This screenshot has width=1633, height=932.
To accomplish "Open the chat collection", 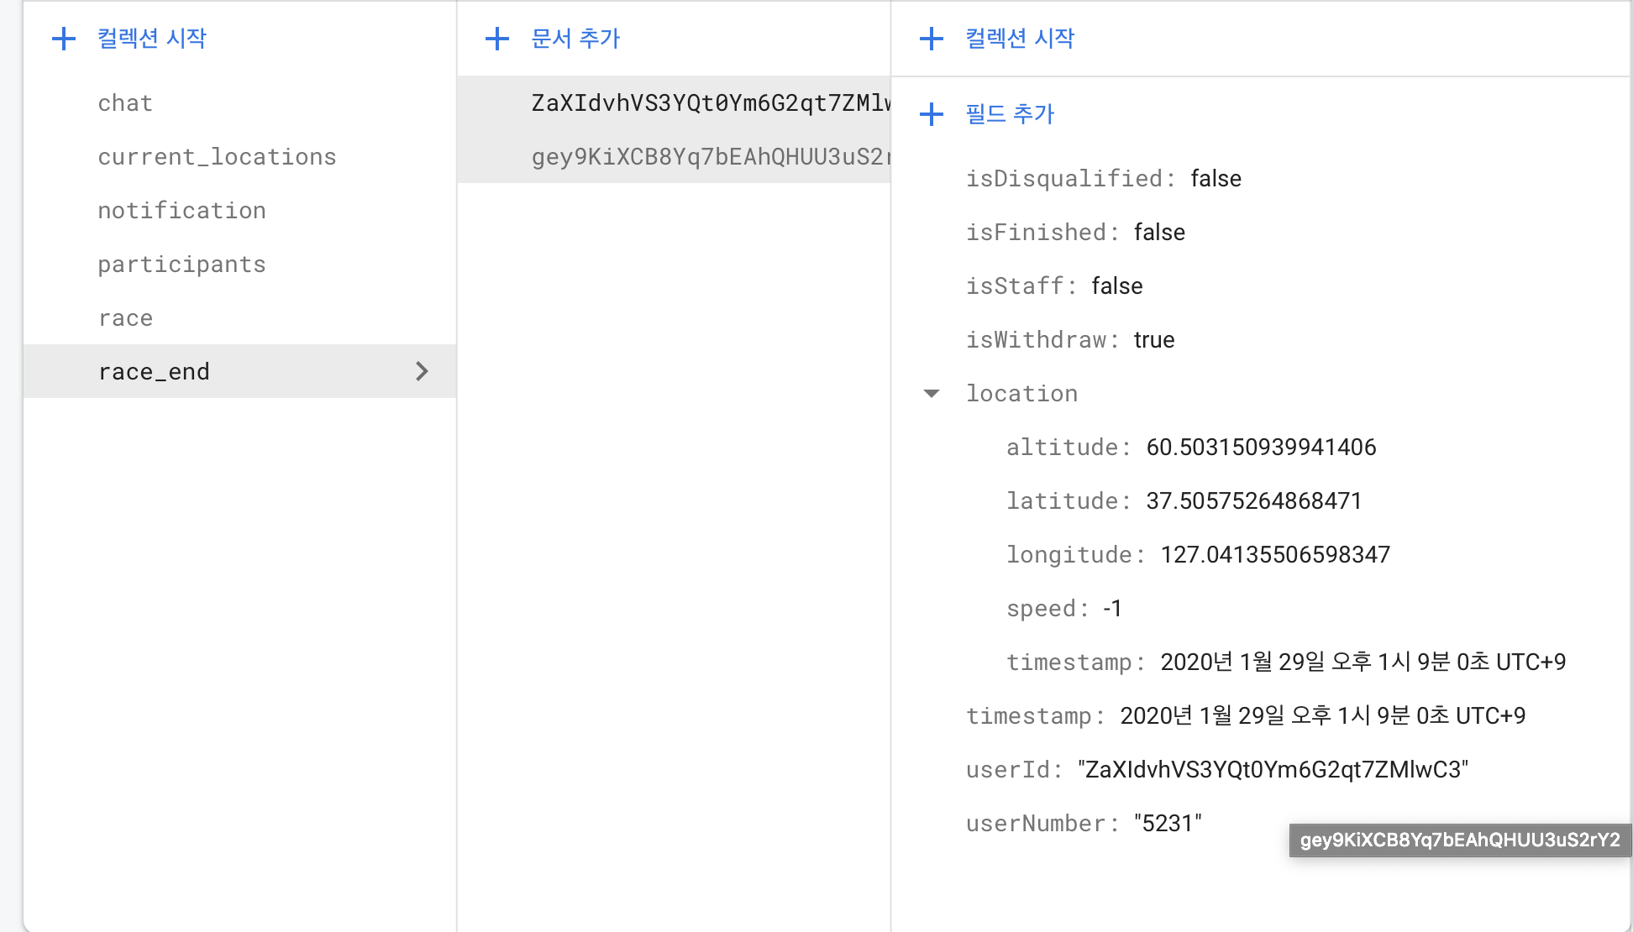I will tap(125, 103).
